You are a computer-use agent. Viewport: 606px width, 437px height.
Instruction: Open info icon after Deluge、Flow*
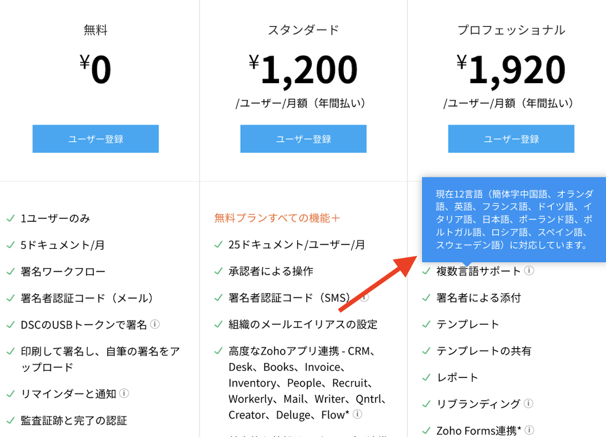[x=357, y=415]
